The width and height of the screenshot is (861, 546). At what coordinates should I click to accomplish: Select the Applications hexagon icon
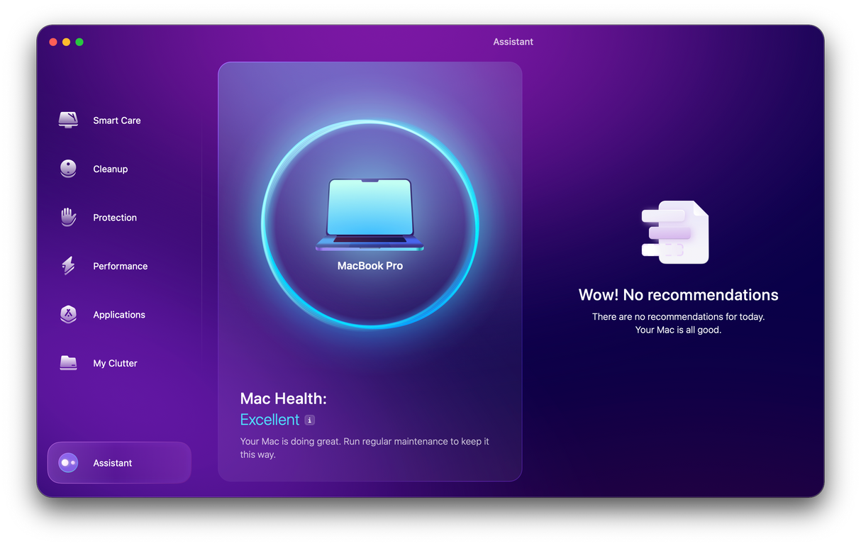(x=68, y=314)
